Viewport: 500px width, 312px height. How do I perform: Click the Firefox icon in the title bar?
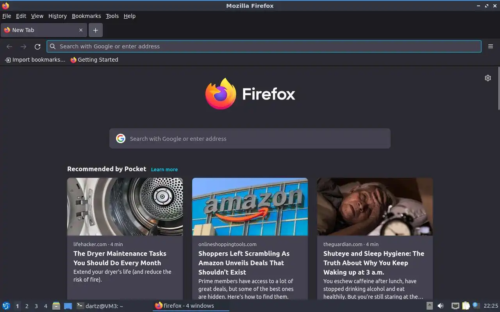tap(5, 6)
